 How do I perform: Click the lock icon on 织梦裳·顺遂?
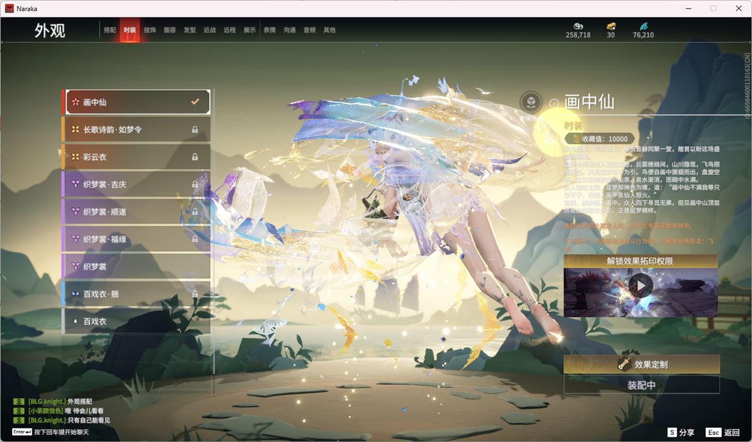click(195, 211)
